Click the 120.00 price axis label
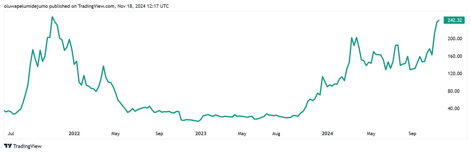The image size is (471, 153). point(455,74)
